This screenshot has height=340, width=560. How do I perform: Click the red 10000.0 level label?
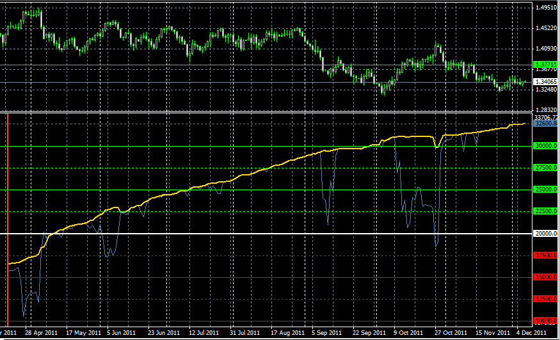point(545,321)
